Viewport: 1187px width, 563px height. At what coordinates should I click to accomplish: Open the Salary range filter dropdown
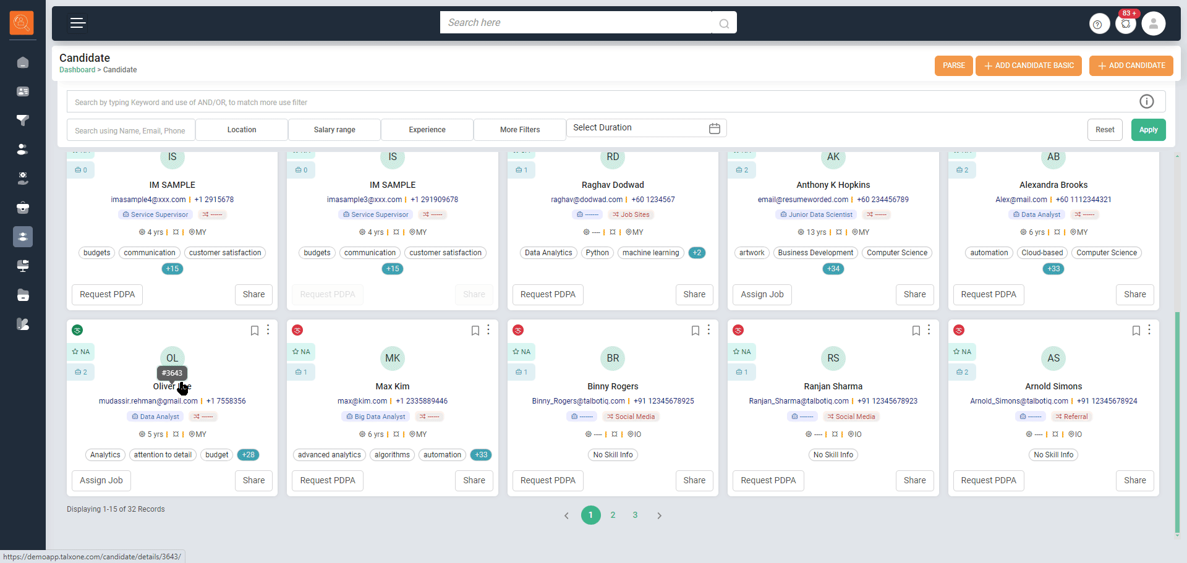[x=334, y=130]
